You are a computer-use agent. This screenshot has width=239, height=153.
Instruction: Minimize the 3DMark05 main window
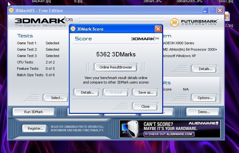click(205, 11)
